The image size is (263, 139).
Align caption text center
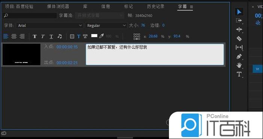(14, 36)
